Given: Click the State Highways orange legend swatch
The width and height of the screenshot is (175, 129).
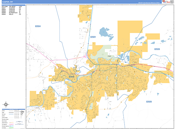Looking at the screenshot, I should coord(11,123).
